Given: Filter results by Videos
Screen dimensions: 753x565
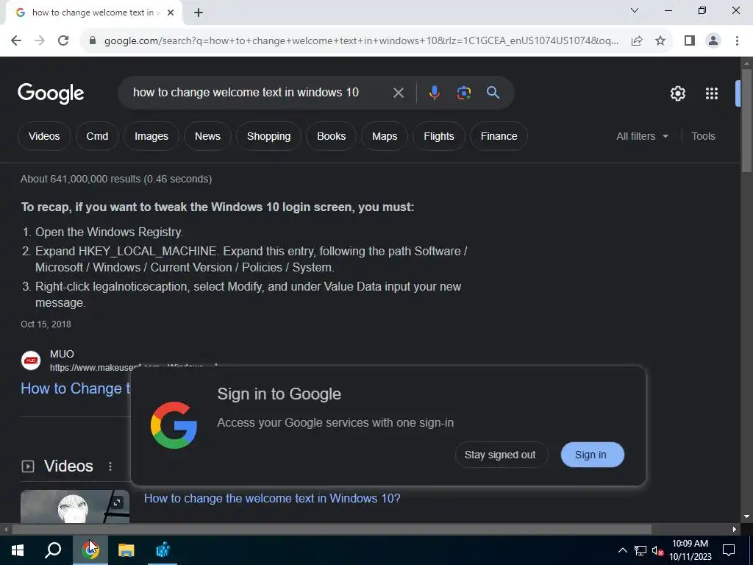Looking at the screenshot, I should [x=44, y=136].
